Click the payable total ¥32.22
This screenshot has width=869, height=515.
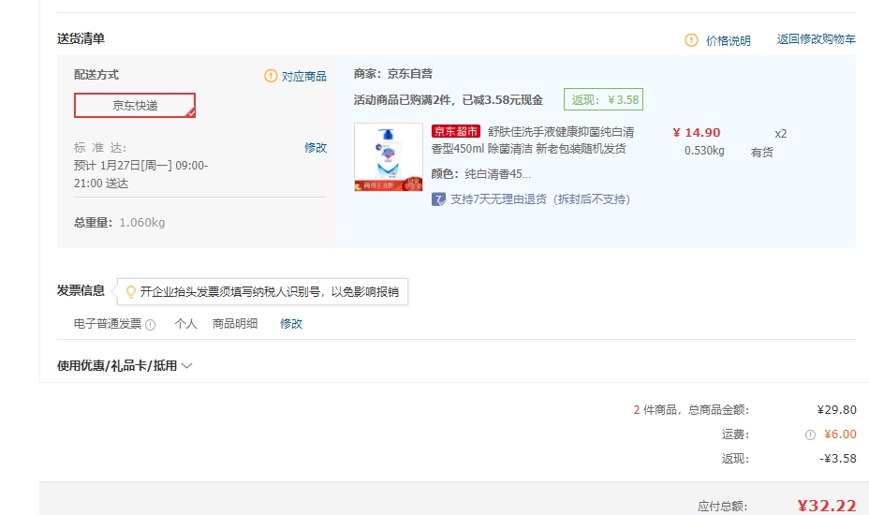click(827, 505)
